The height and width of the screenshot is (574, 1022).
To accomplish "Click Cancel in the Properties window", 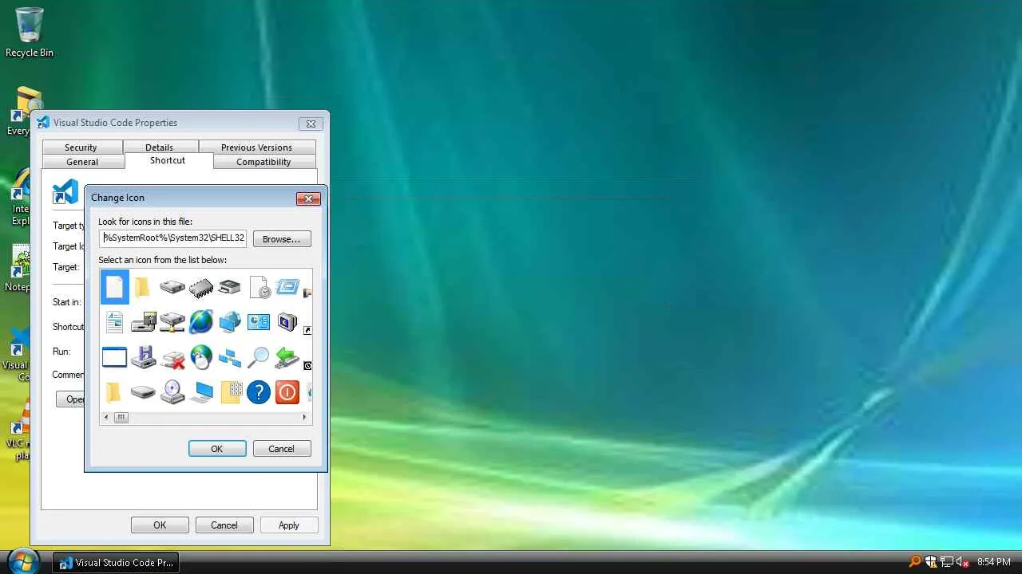I will click(x=224, y=525).
